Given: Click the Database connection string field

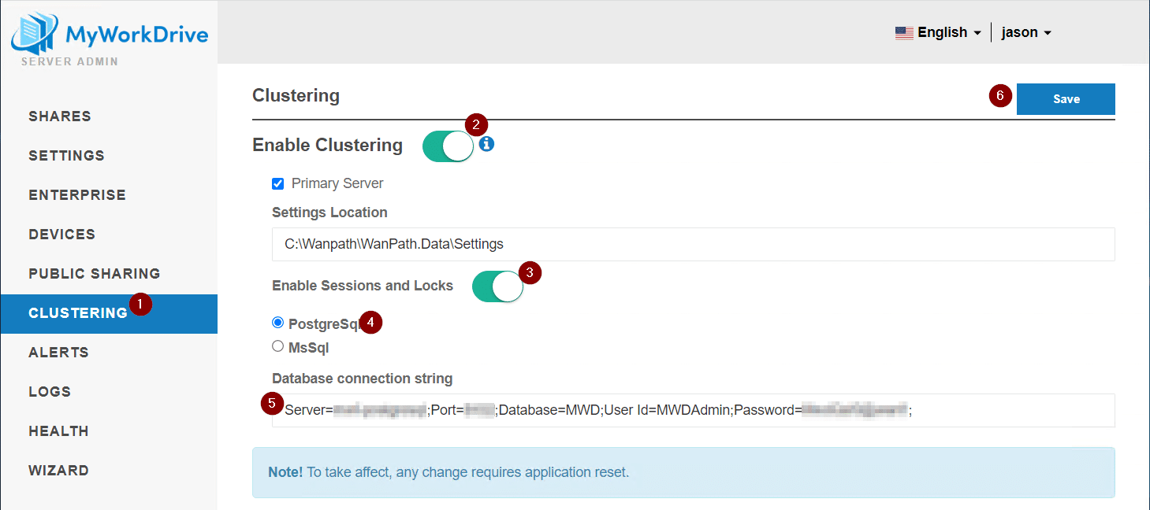Looking at the screenshot, I should 693,410.
